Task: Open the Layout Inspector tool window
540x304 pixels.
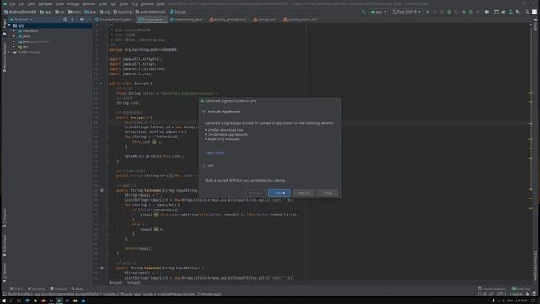Action: pyautogui.click(x=492, y=289)
